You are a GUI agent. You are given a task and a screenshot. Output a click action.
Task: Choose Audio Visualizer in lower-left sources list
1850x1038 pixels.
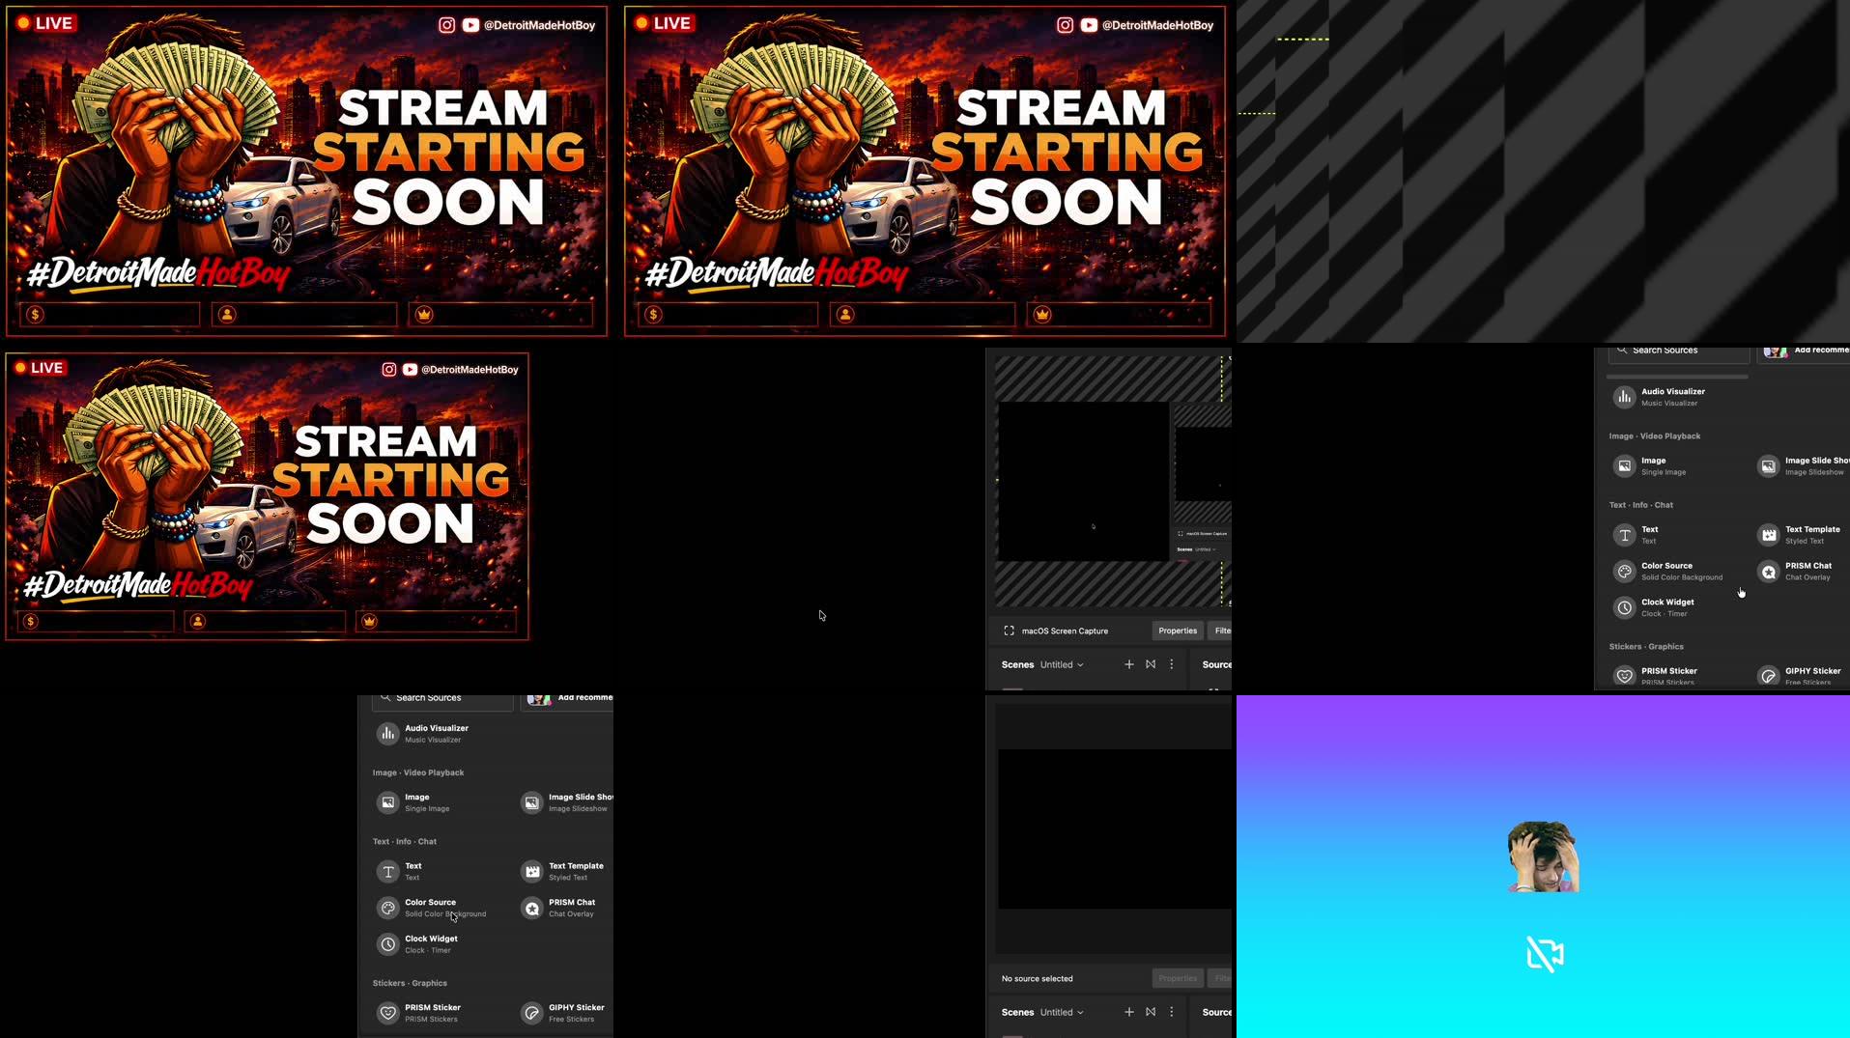click(x=422, y=734)
